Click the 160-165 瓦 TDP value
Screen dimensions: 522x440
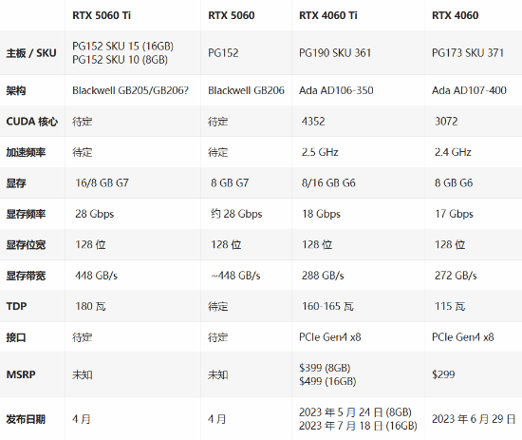[327, 306]
